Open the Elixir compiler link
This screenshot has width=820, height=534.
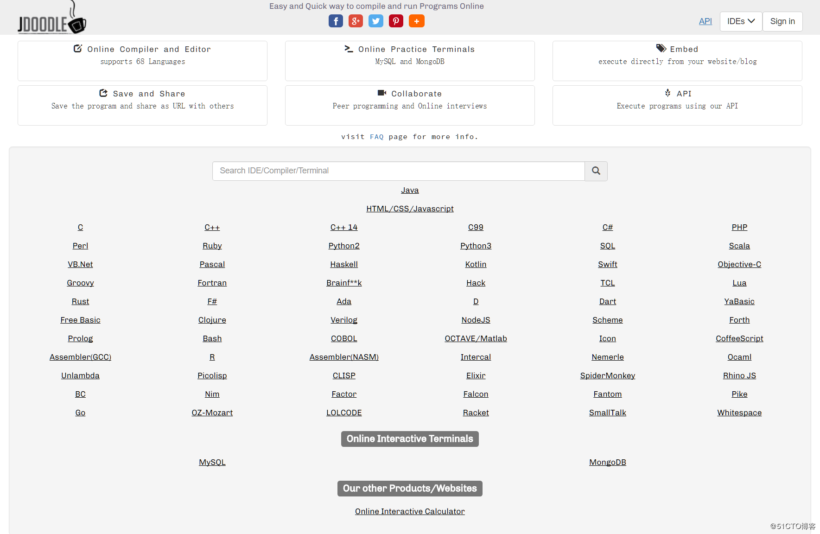(x=476, y=375)
